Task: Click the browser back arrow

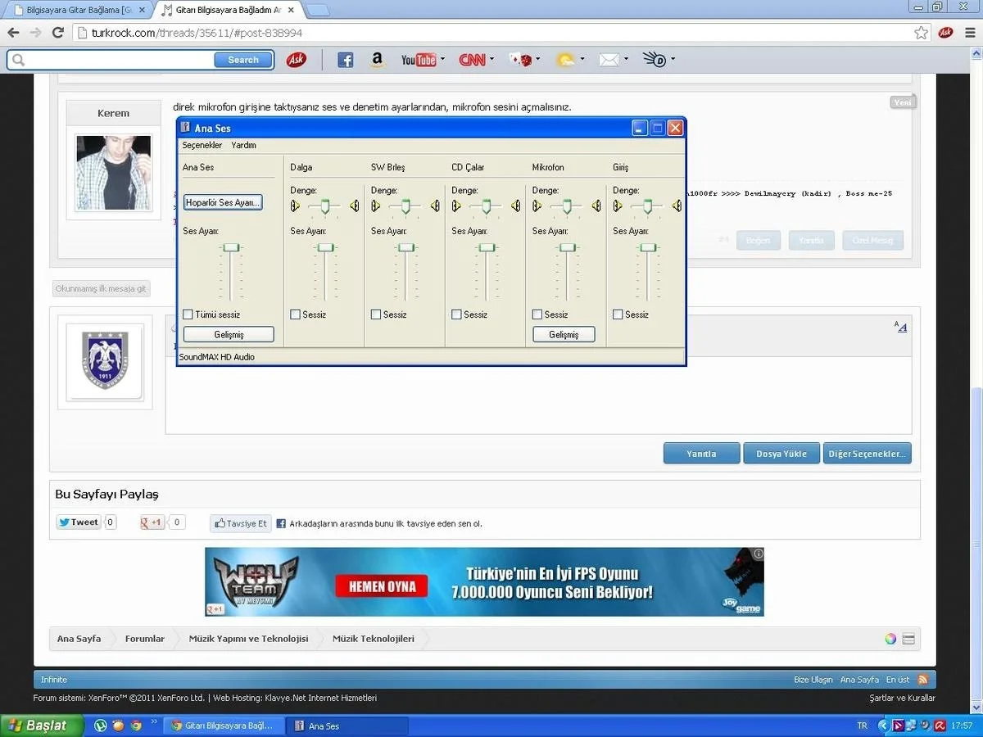Action: 14,33
